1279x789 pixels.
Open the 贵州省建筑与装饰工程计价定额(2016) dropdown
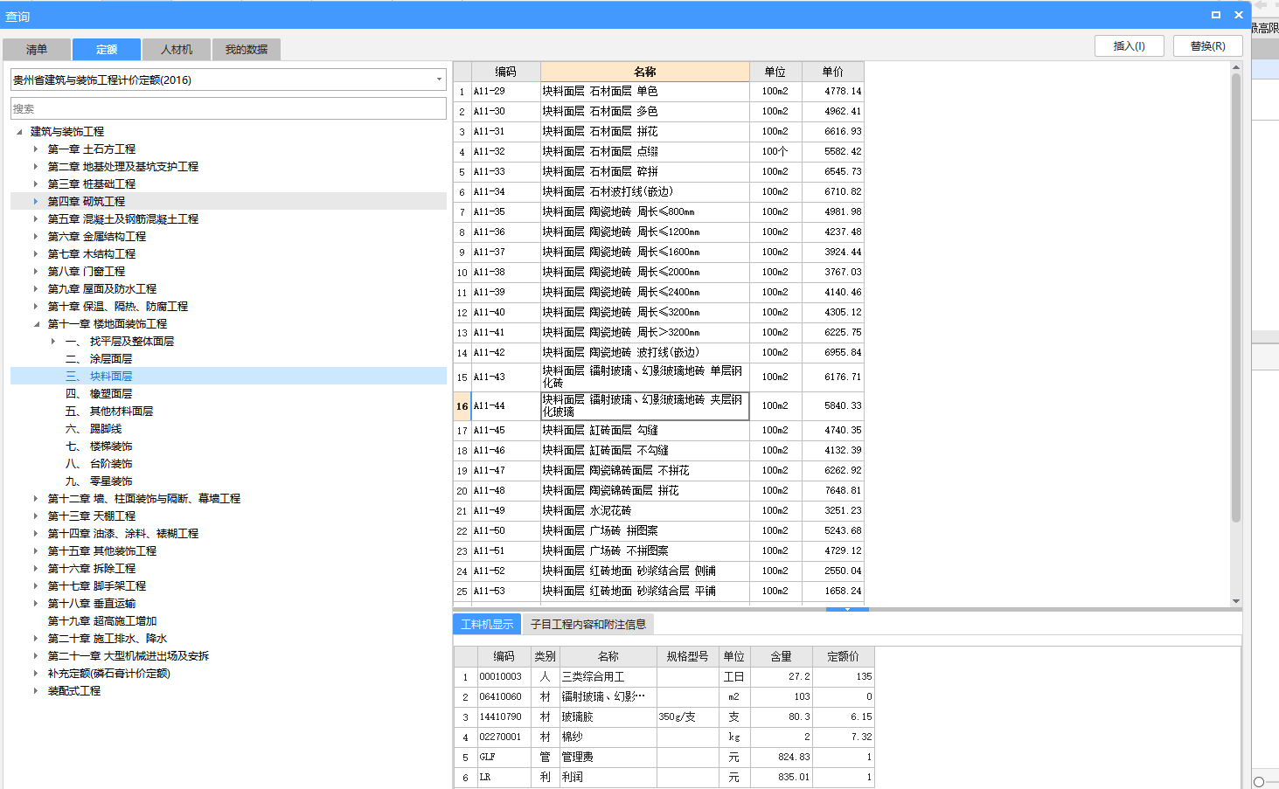(228, 80)
